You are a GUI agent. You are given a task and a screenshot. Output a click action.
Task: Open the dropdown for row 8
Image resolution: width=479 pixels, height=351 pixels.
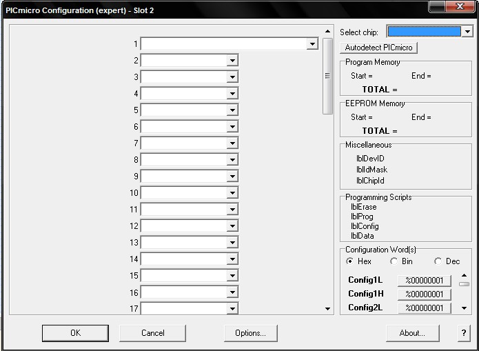tap(232, 159)
